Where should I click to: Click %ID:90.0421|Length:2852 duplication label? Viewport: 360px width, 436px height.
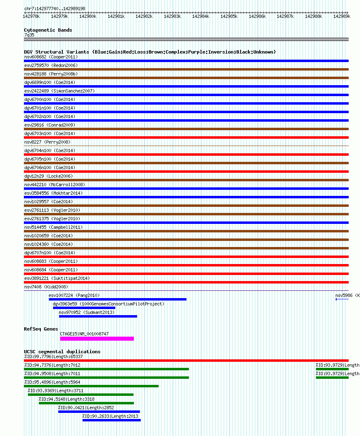click(86, 408)
